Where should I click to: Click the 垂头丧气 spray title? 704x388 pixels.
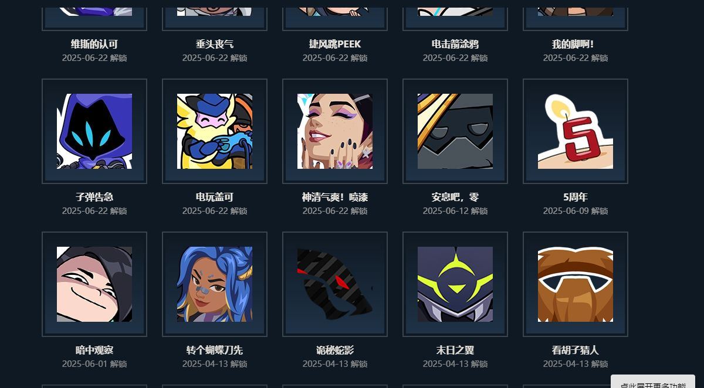[215, 44]
